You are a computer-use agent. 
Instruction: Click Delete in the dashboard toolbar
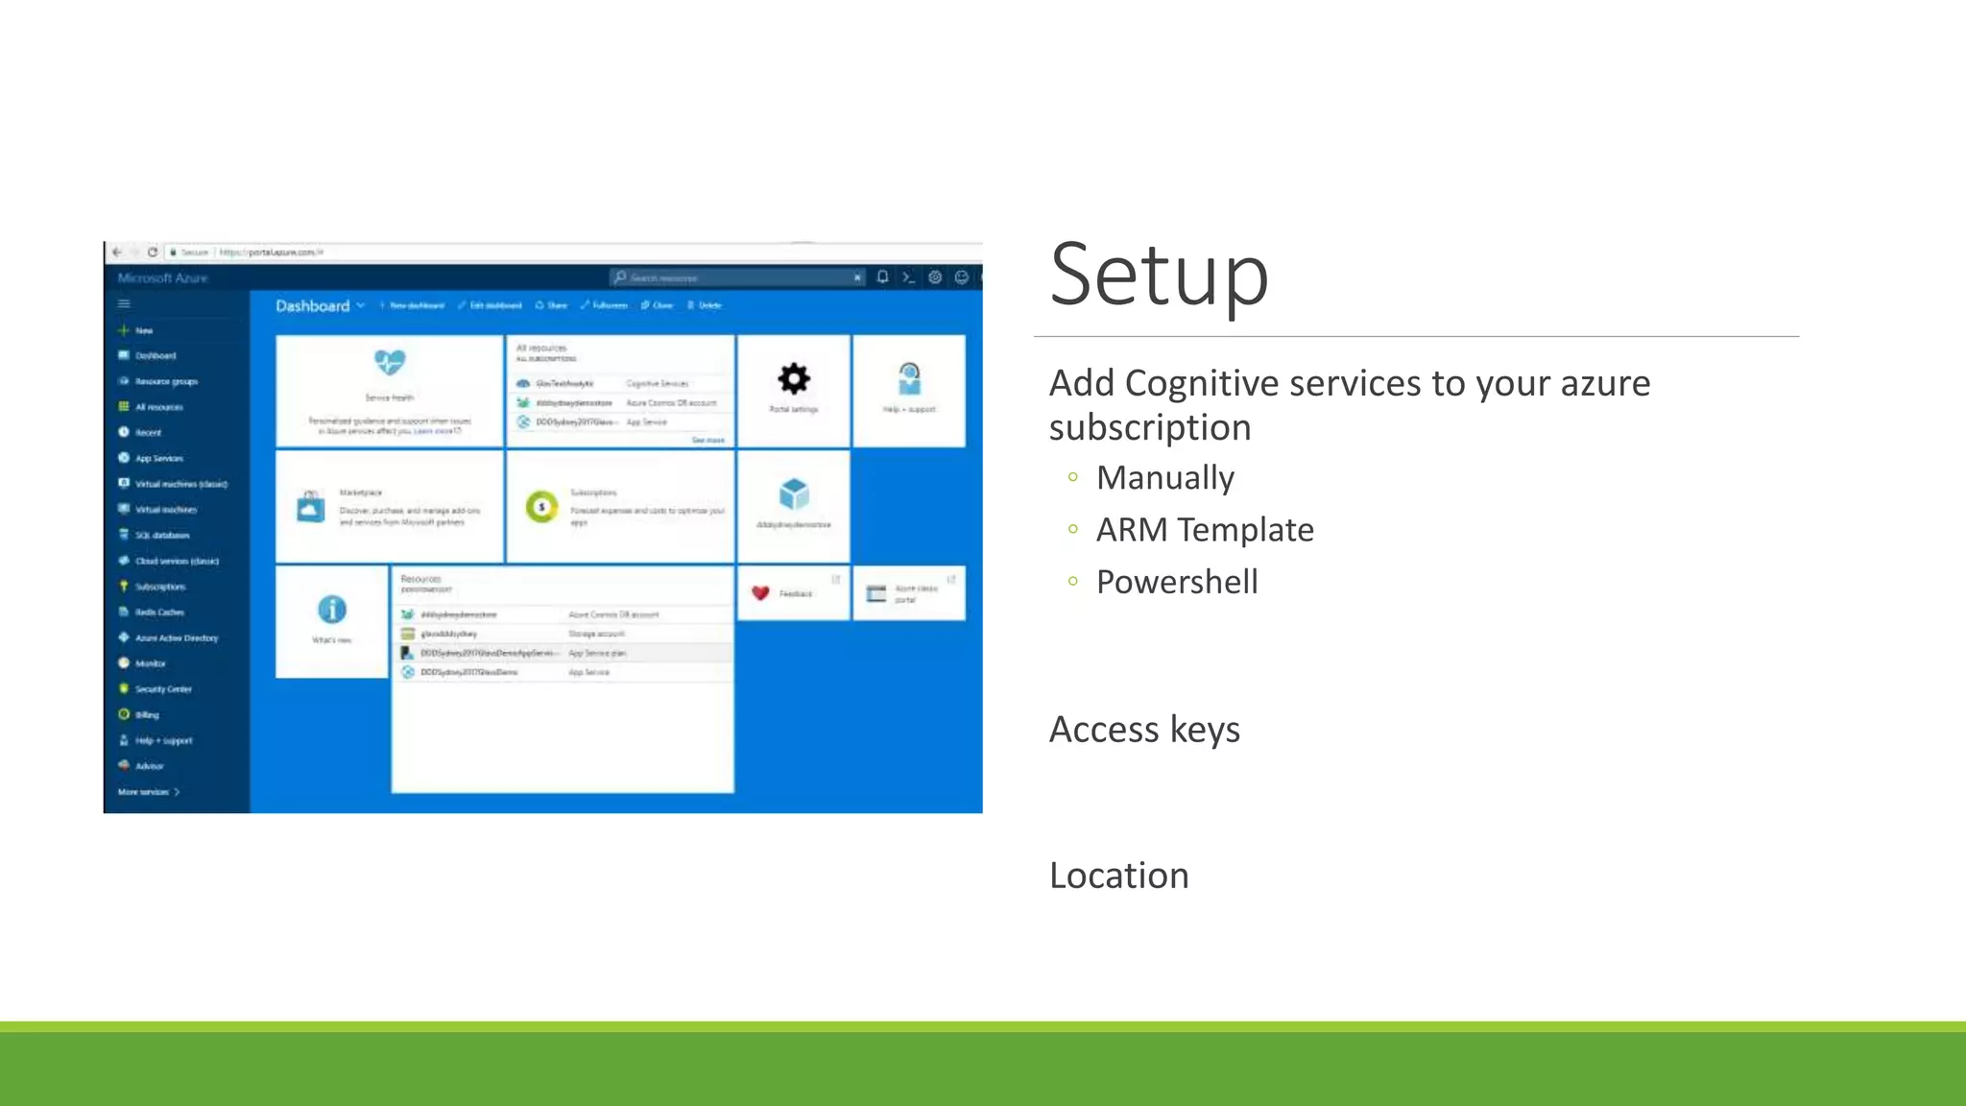pos(704,305)
